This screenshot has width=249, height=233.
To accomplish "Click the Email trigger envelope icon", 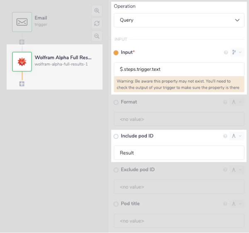I will pyautogui.click(x=22, y=22).
